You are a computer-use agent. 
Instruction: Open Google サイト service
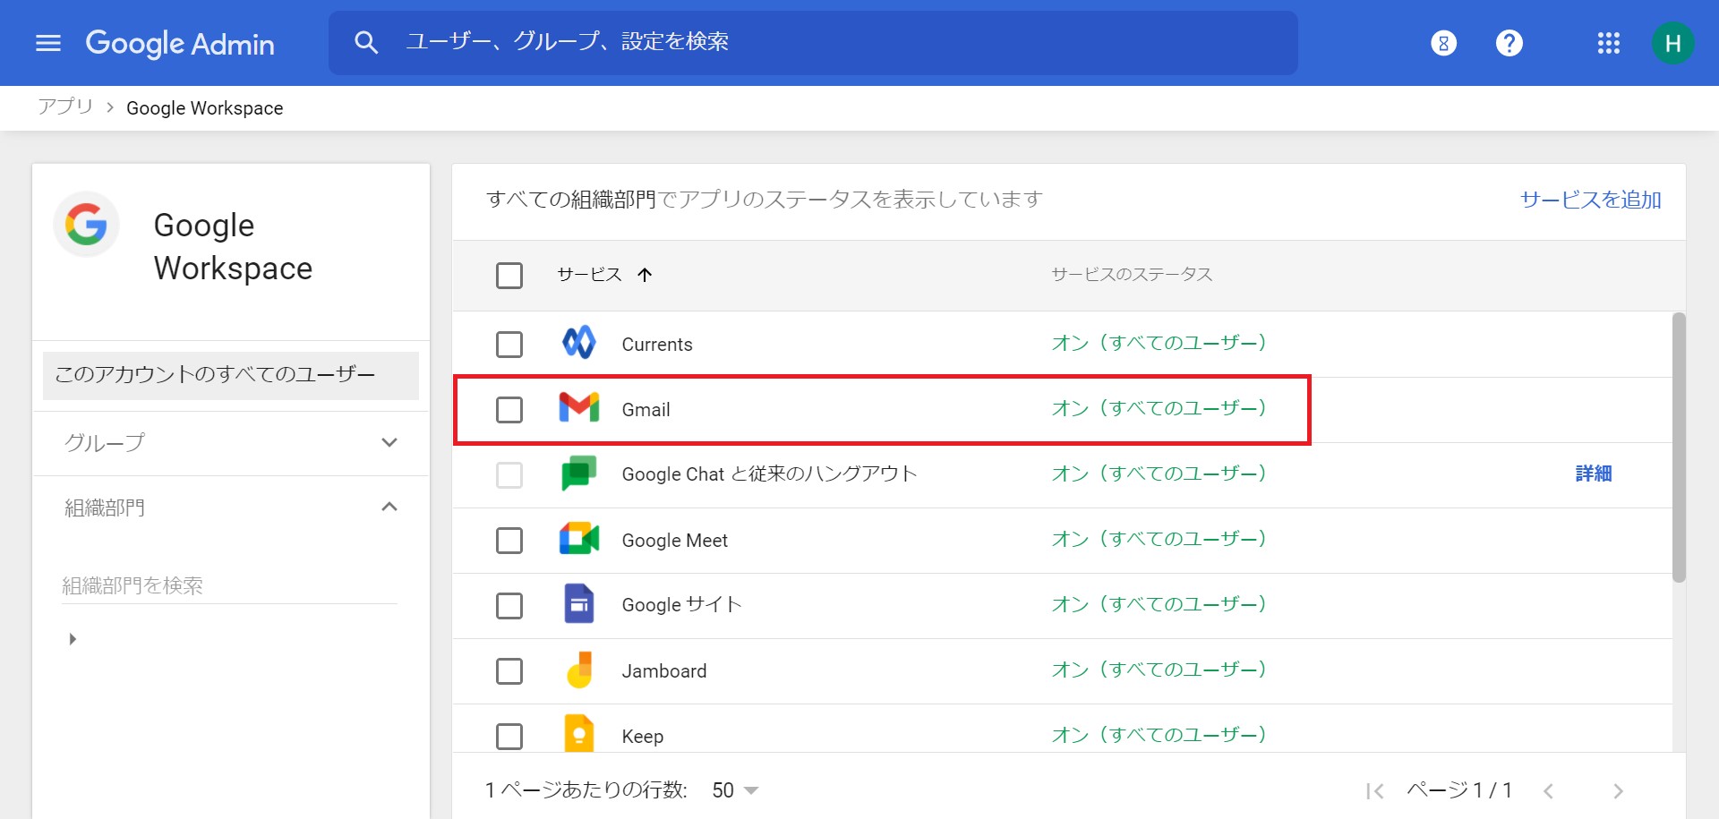[681, 605]
